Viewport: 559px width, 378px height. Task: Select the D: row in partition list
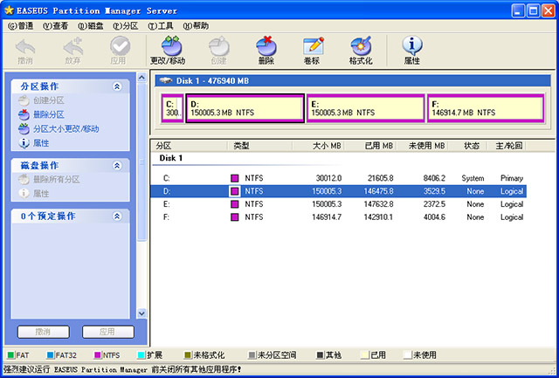click(x=339, y=191)
